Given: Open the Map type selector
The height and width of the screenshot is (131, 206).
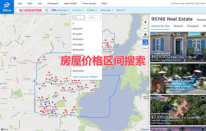Looking at the screenshot, I should (145, 48).
